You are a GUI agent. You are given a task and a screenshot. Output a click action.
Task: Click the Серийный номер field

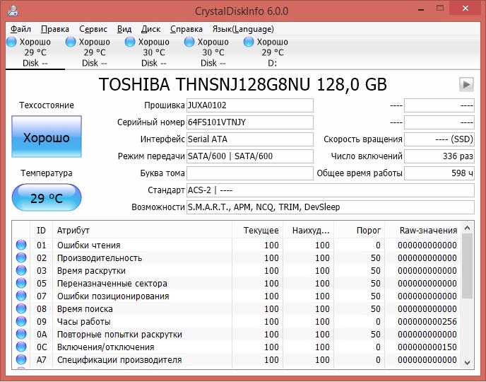click(249, 122)
